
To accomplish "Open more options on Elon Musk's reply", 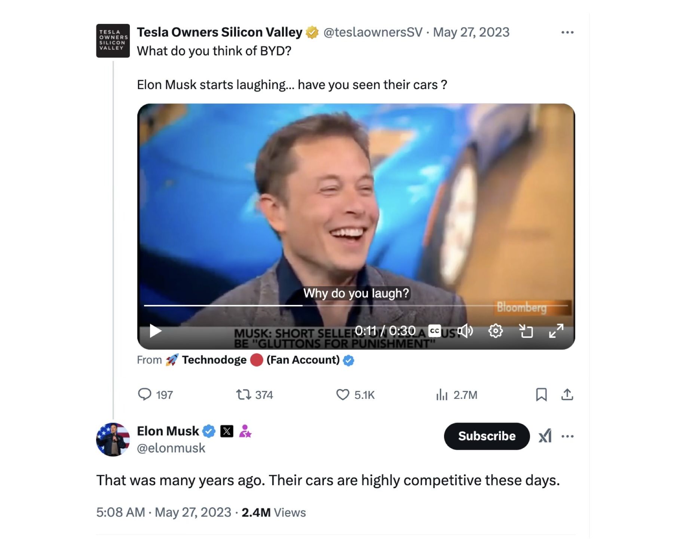I will click(x=567, y=436).
